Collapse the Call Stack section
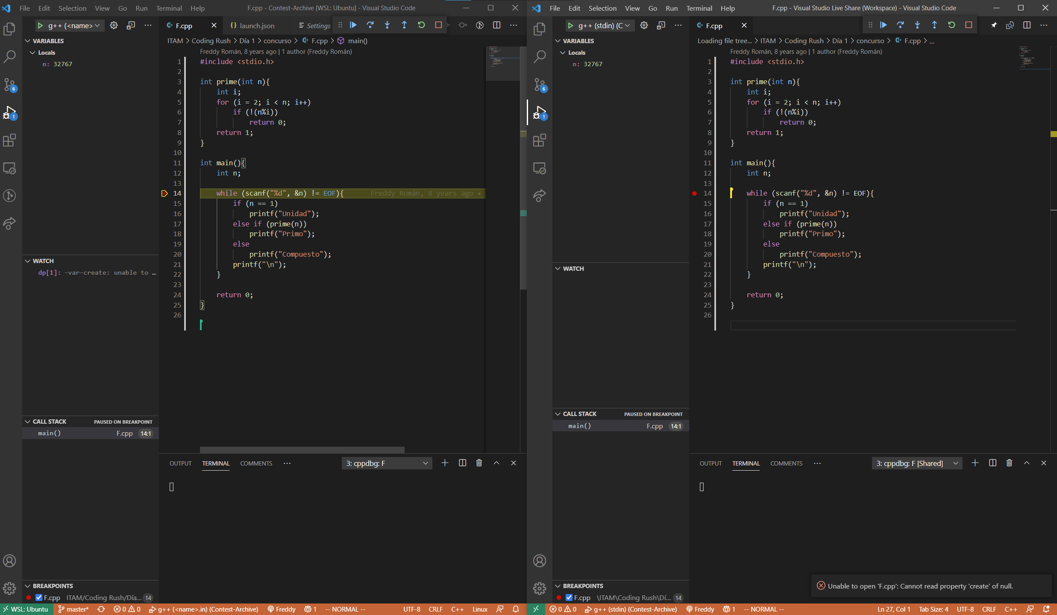The image size is (1057, 615). (x=27, y=421)
